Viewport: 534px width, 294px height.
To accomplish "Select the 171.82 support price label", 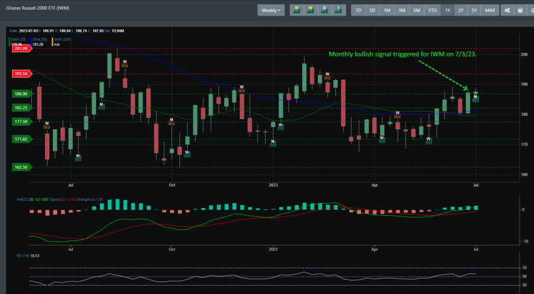I will 22,139.
